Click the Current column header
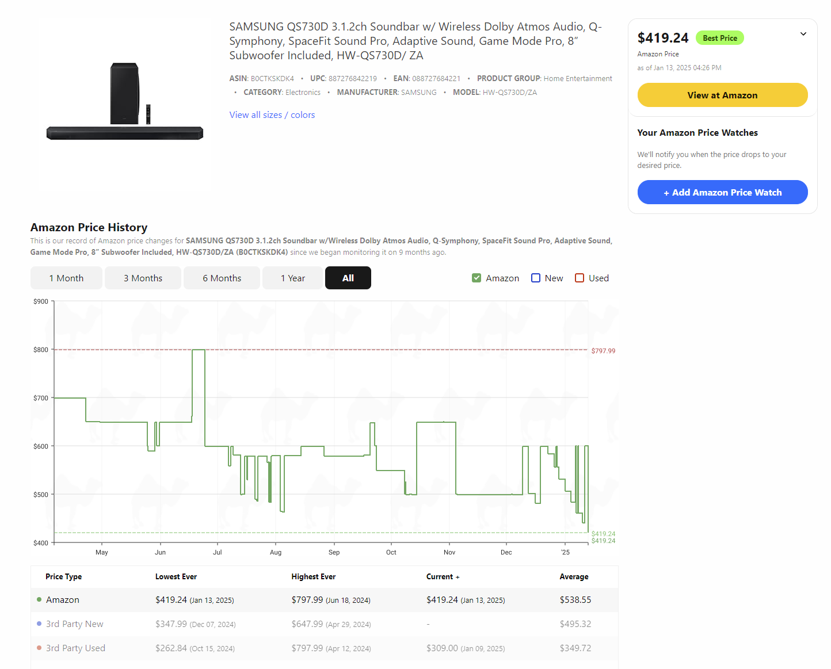The image size is (831, 669). pyautogui.click(x=442, y=576)
